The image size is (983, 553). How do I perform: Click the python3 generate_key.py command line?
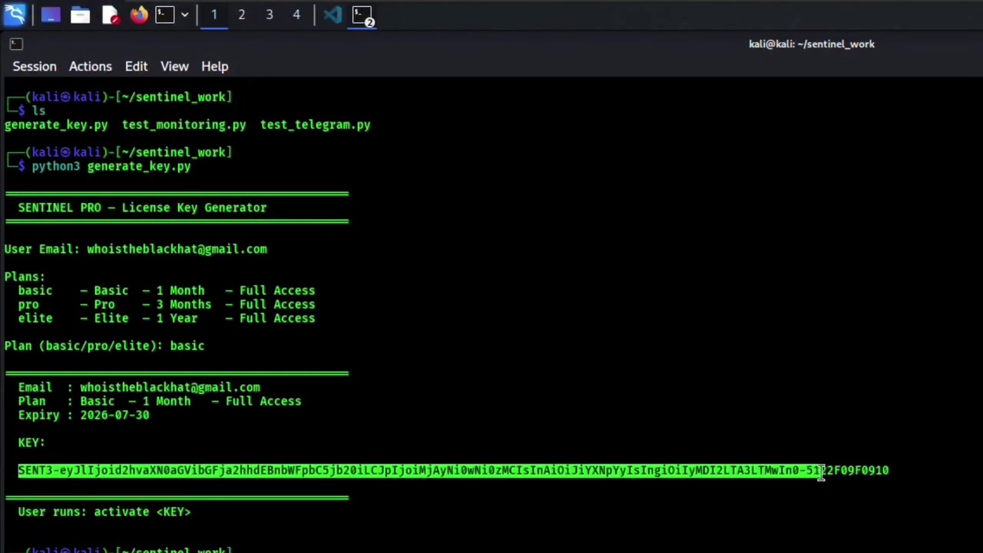pyautogui.click(x=111, y=166)
